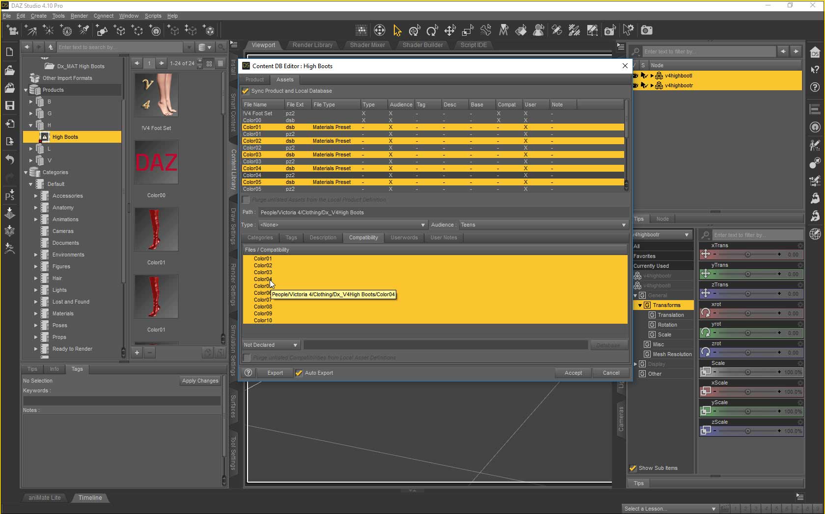
Task: Collapse the Transforms group
Action: tap(640, 306)
